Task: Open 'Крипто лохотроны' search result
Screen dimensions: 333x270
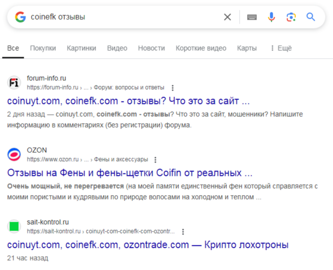Action: pyautogui.click(x=148, y=245)
